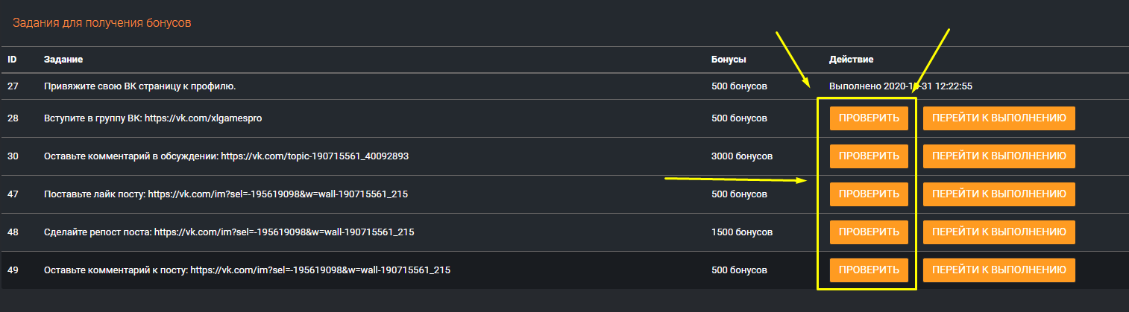Click the task 47 like post text
Viewport: 1129px width, 312px height.
tap(226, 194)
